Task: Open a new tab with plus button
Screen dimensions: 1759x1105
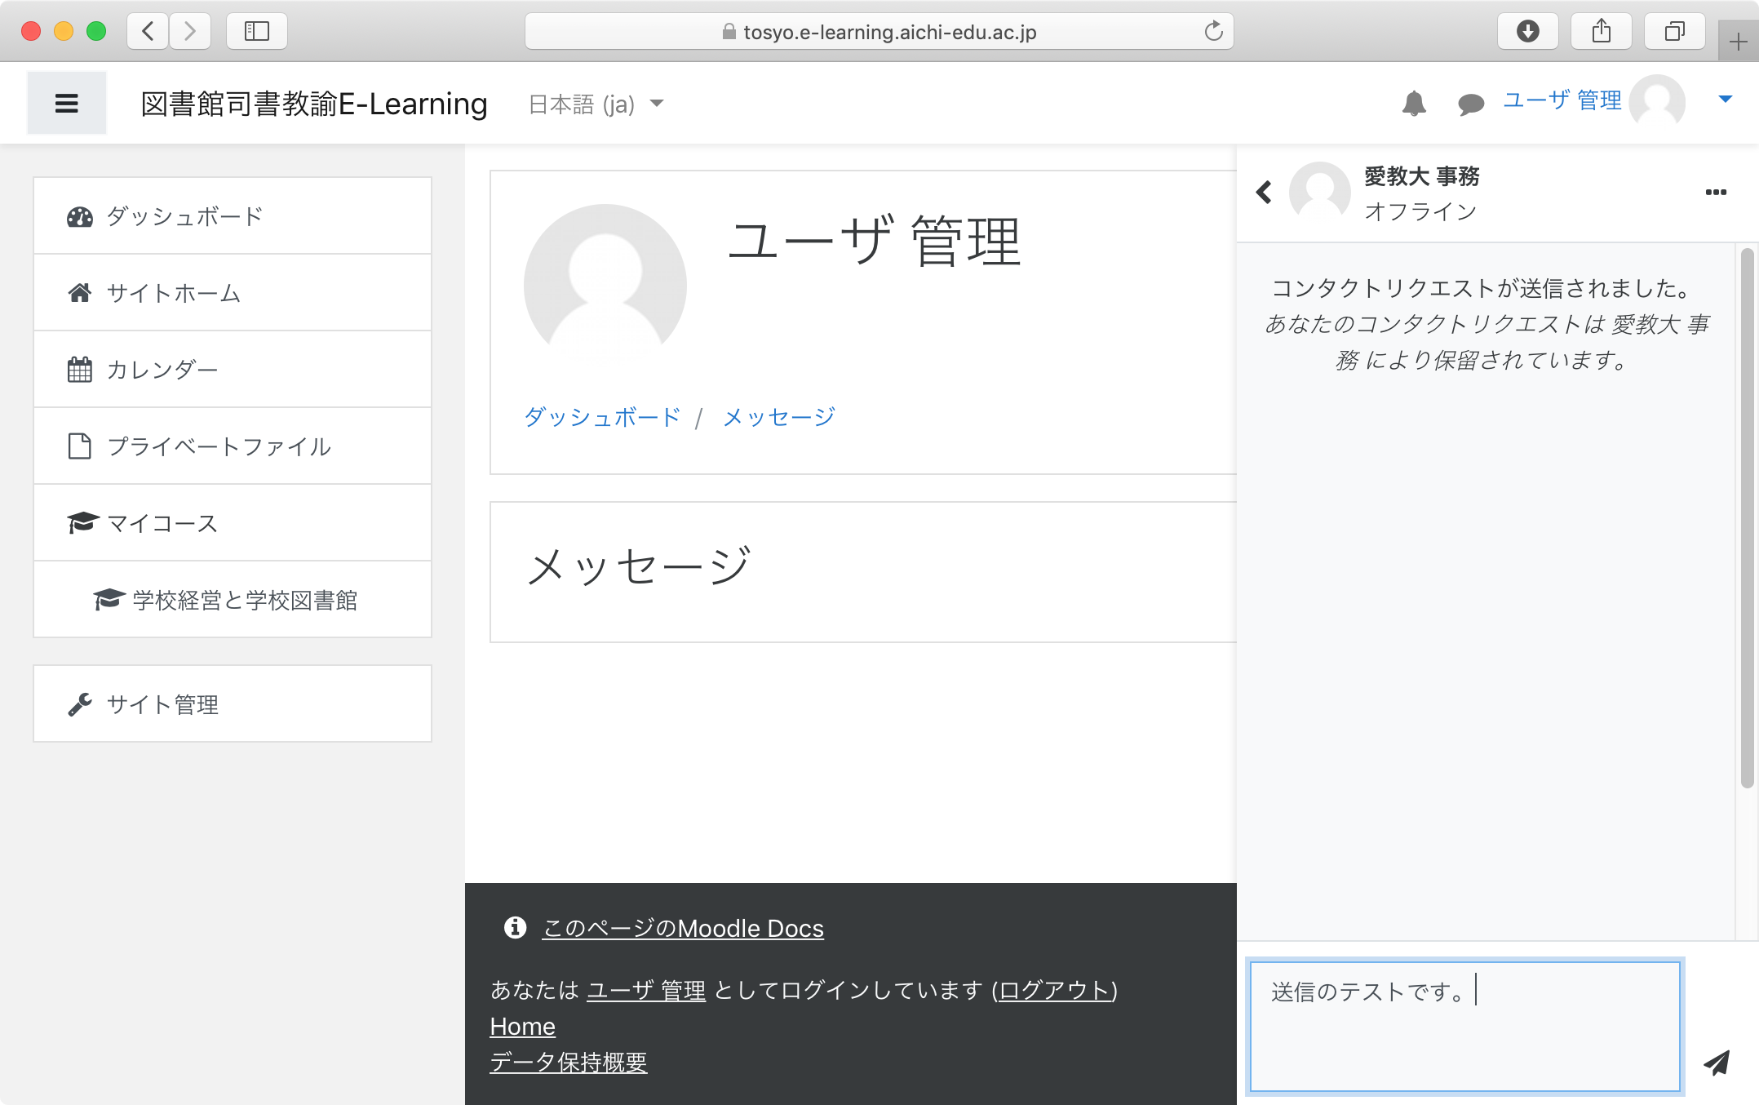Action: point(1738,42)
